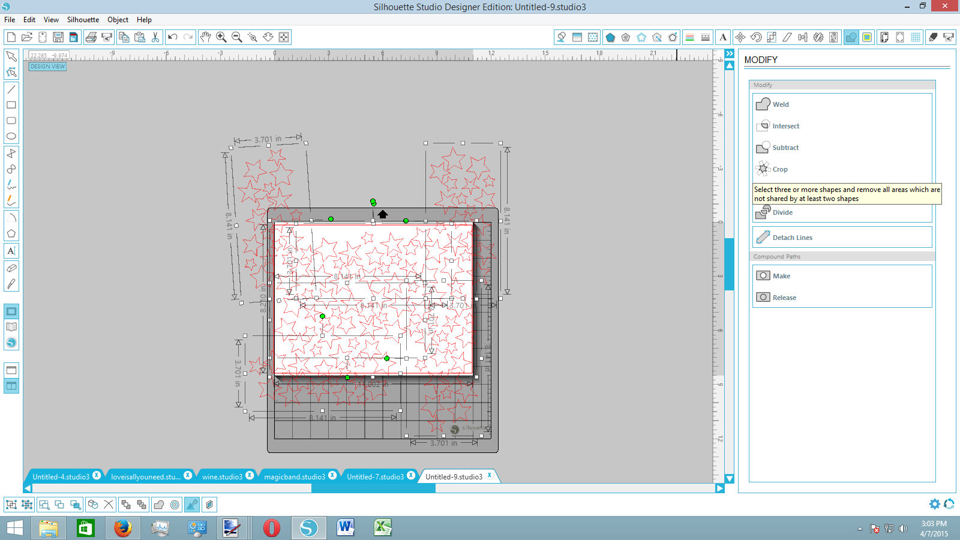Open the Offset panel icon

867,37
